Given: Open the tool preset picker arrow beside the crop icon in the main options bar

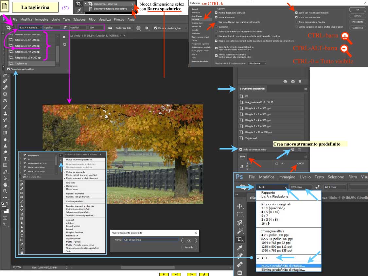Looking at the screenshot, I should [13, 27].
